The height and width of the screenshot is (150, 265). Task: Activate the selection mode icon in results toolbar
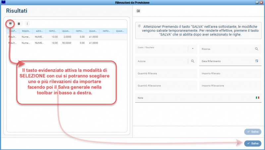pyautogui.click(x=10, y=24)
